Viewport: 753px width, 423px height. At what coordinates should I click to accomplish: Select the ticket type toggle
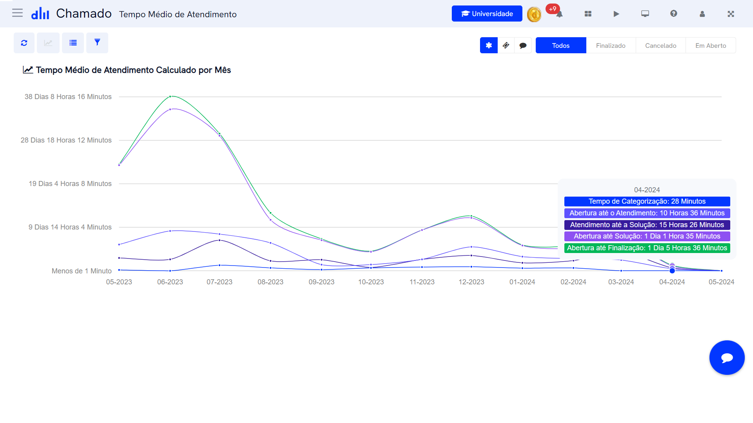coord(506,45)
